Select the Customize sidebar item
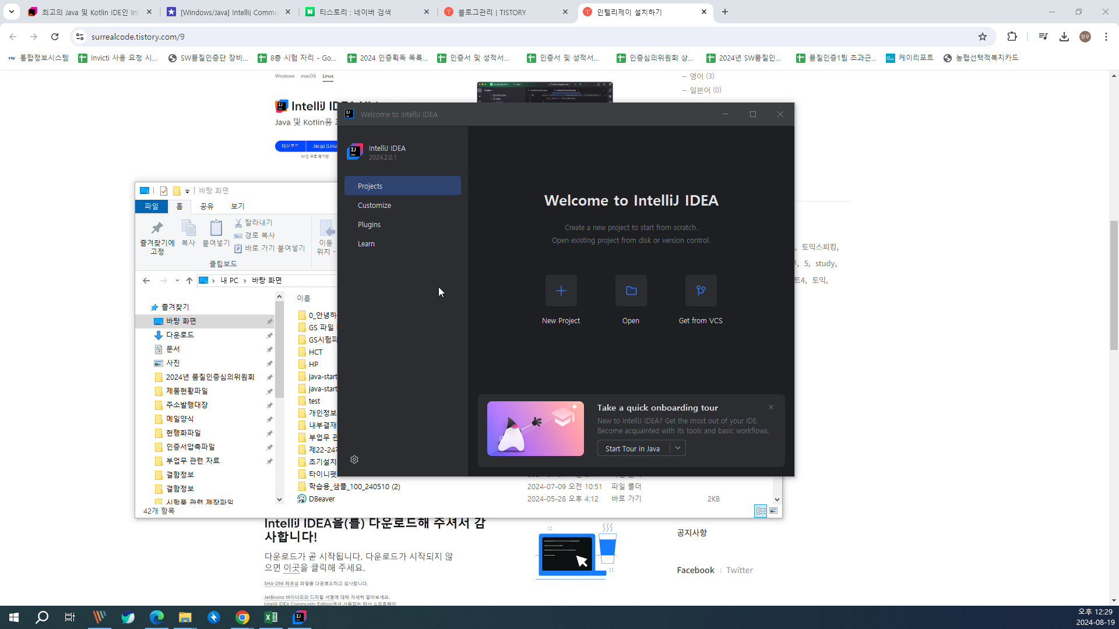The width and height of the screenshot is (1119, 629). [374, 206]
